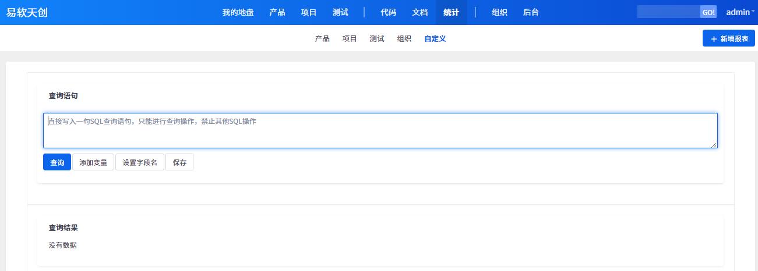
Task: Open the 项目 top navigation item
Action: 309,12
